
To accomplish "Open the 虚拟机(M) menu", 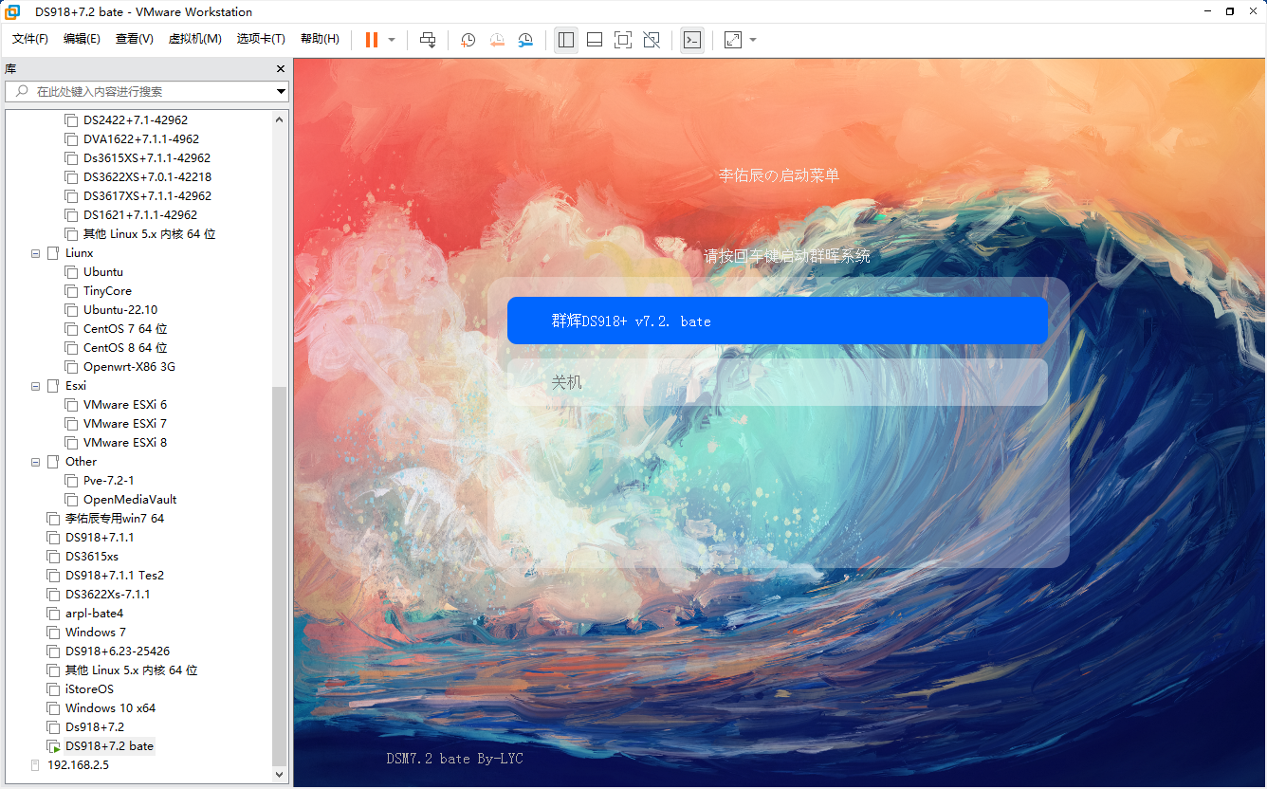I will [194, 39].
